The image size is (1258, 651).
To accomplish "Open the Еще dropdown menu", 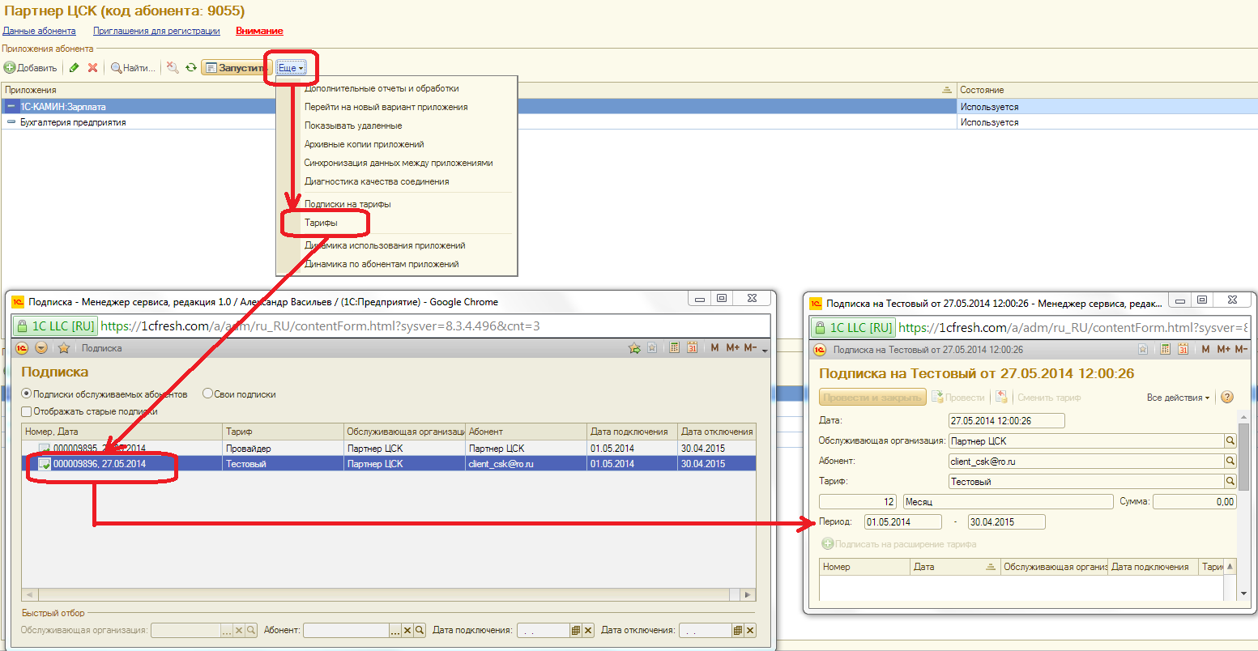I will [x=291, y=68].
